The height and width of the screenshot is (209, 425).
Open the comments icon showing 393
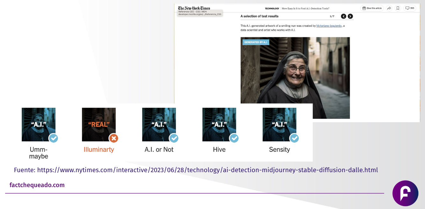coord(409,8)
